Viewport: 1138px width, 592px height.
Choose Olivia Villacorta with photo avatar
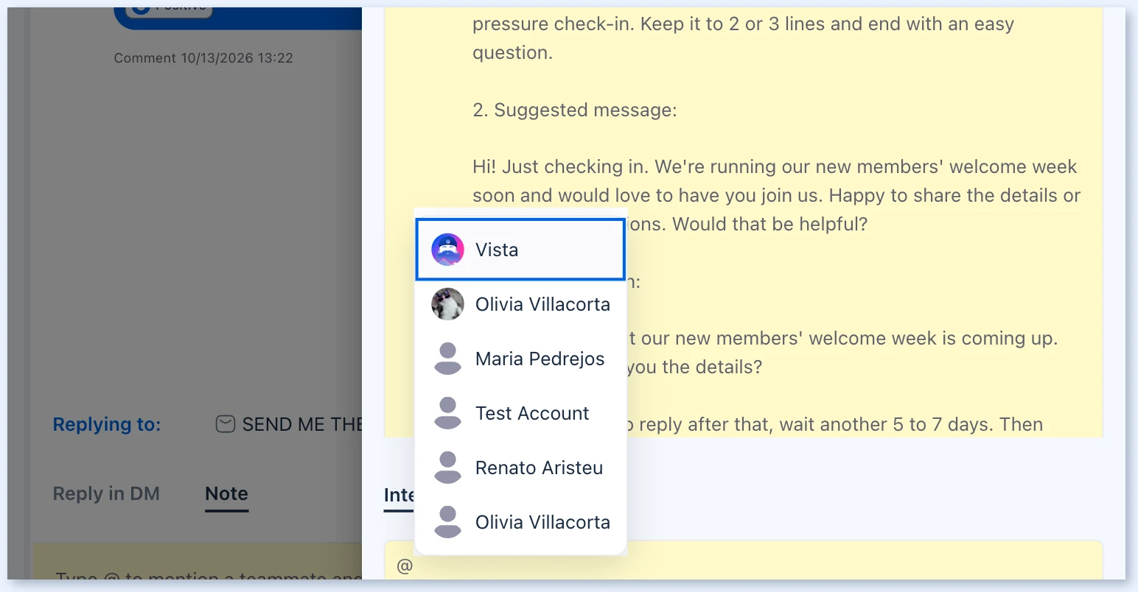click(x=520, y=304)
